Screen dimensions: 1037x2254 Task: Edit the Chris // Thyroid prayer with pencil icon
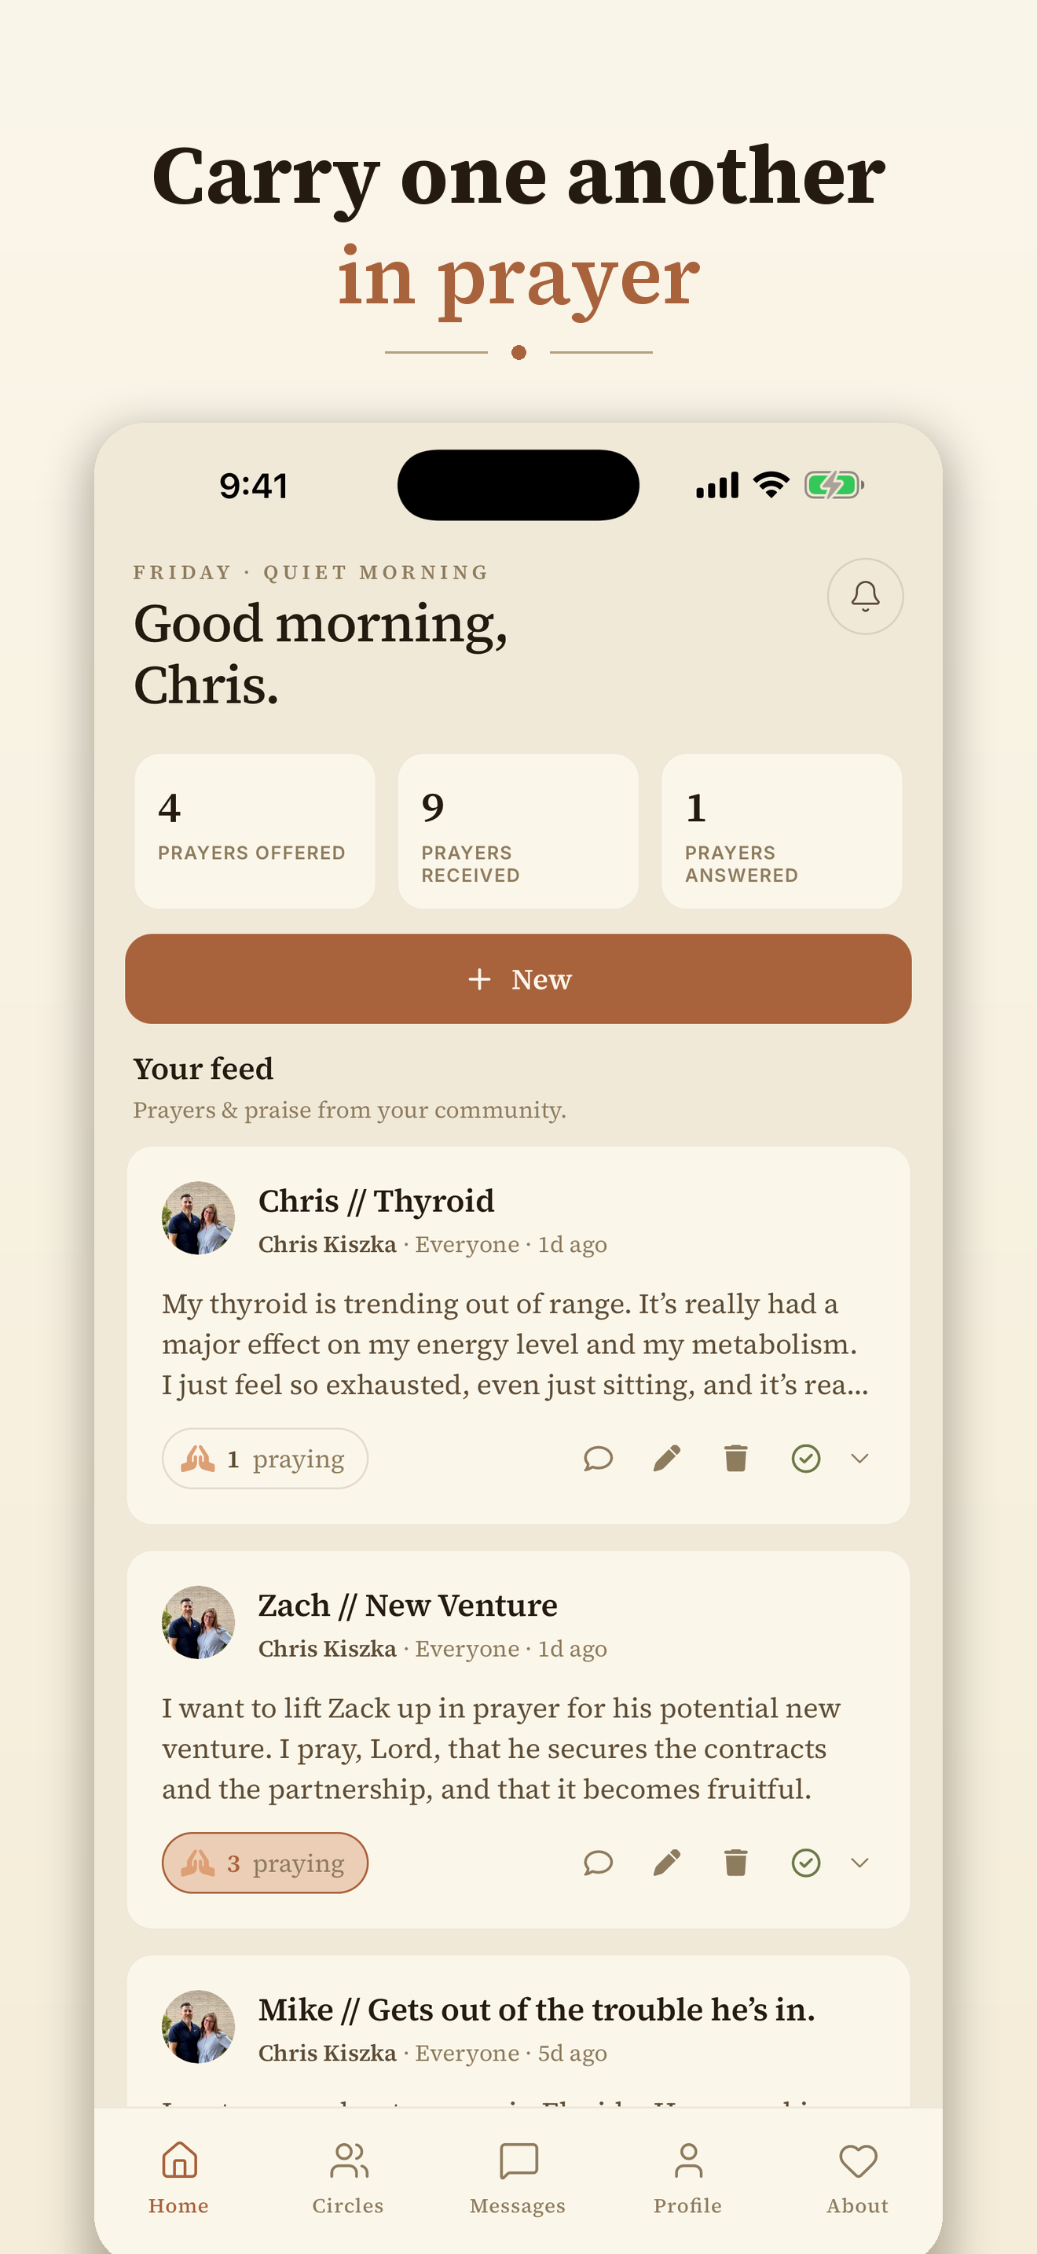667,1458
